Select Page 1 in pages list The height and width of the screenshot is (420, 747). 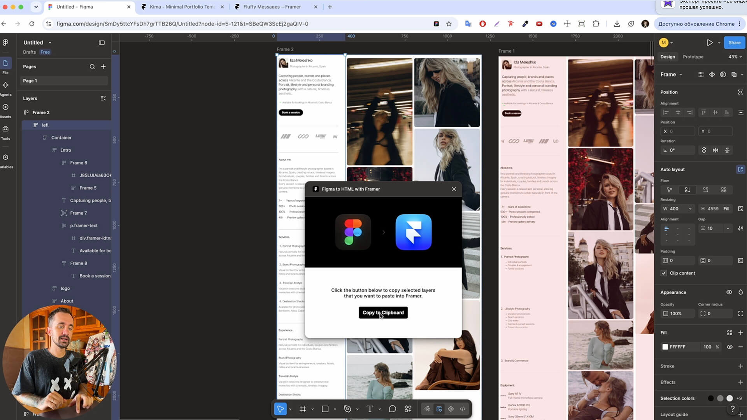coord(65,81)
